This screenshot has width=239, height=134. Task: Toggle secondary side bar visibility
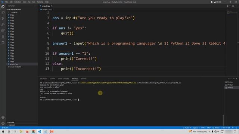(x=217, y=2)
